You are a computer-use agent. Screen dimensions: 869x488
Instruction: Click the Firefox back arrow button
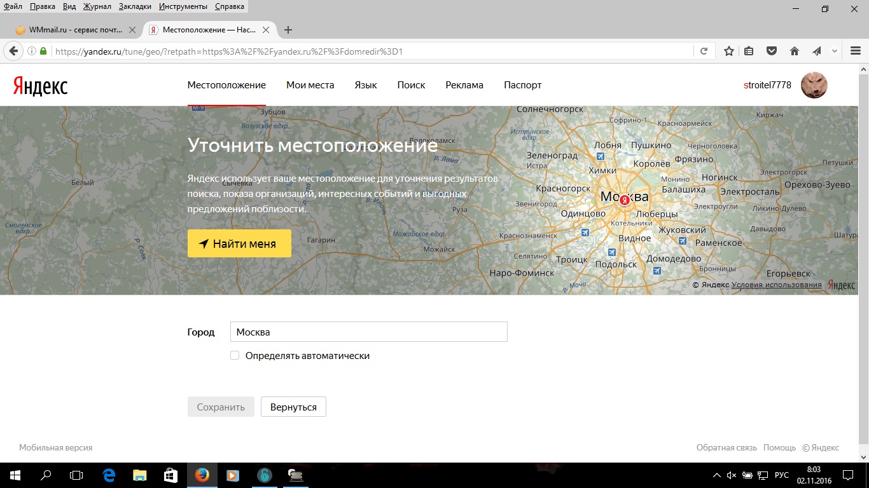13,51
